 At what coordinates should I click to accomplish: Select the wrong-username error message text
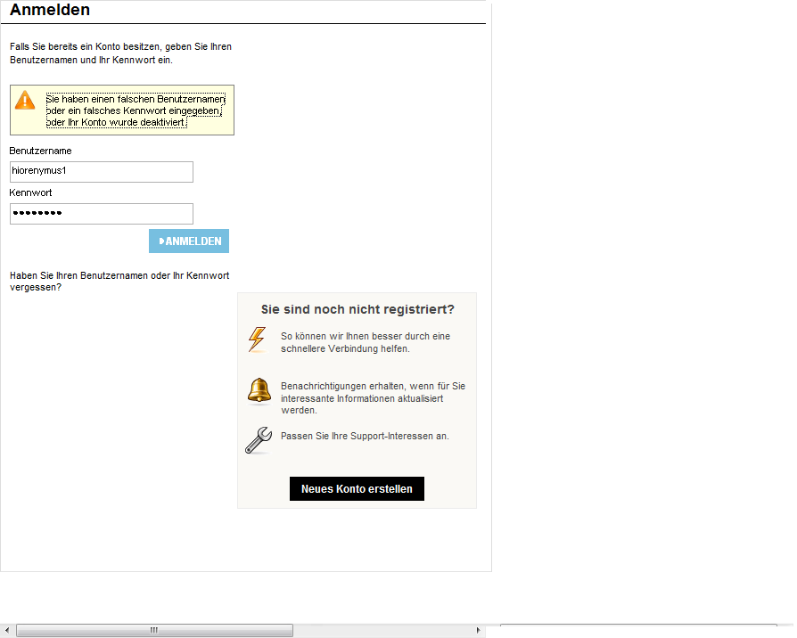pos(135,110)
